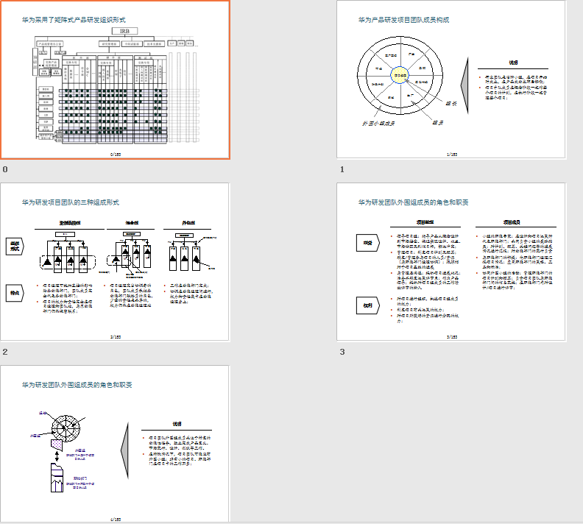Open slide 3 roles and responsibilities thumbnail

451,261
